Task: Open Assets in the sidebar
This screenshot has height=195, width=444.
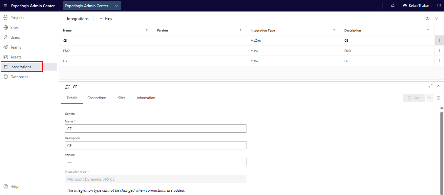Action: click(12, 57)
